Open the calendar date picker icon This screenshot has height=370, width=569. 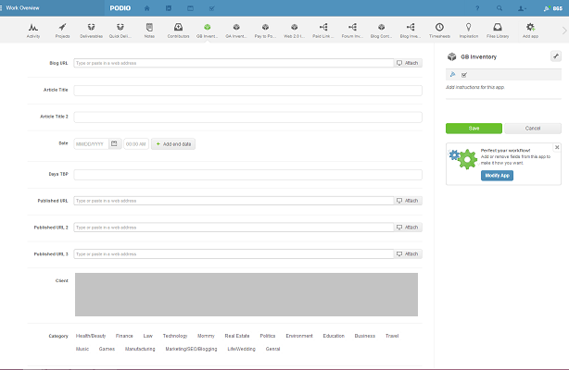click(114, 144)
